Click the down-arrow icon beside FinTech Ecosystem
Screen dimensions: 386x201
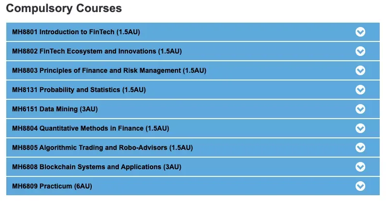tap(360, 51)
